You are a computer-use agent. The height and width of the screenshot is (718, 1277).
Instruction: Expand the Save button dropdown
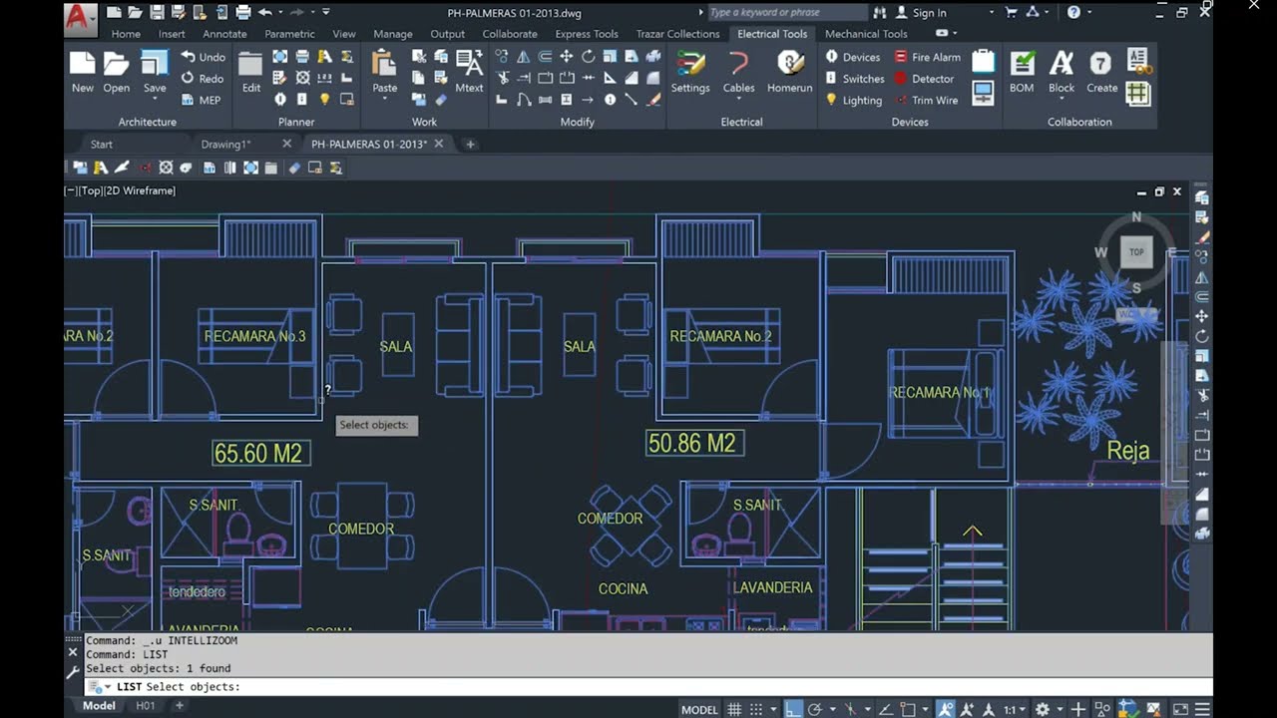tap(155, 100)
